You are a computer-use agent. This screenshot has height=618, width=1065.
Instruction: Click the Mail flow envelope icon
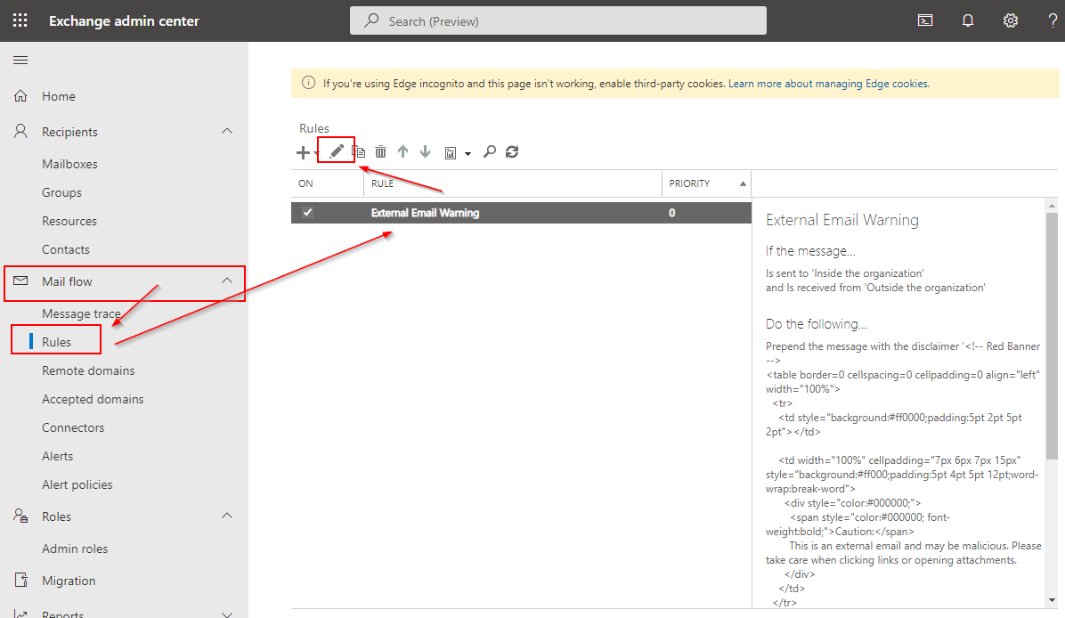pos(21,281)
